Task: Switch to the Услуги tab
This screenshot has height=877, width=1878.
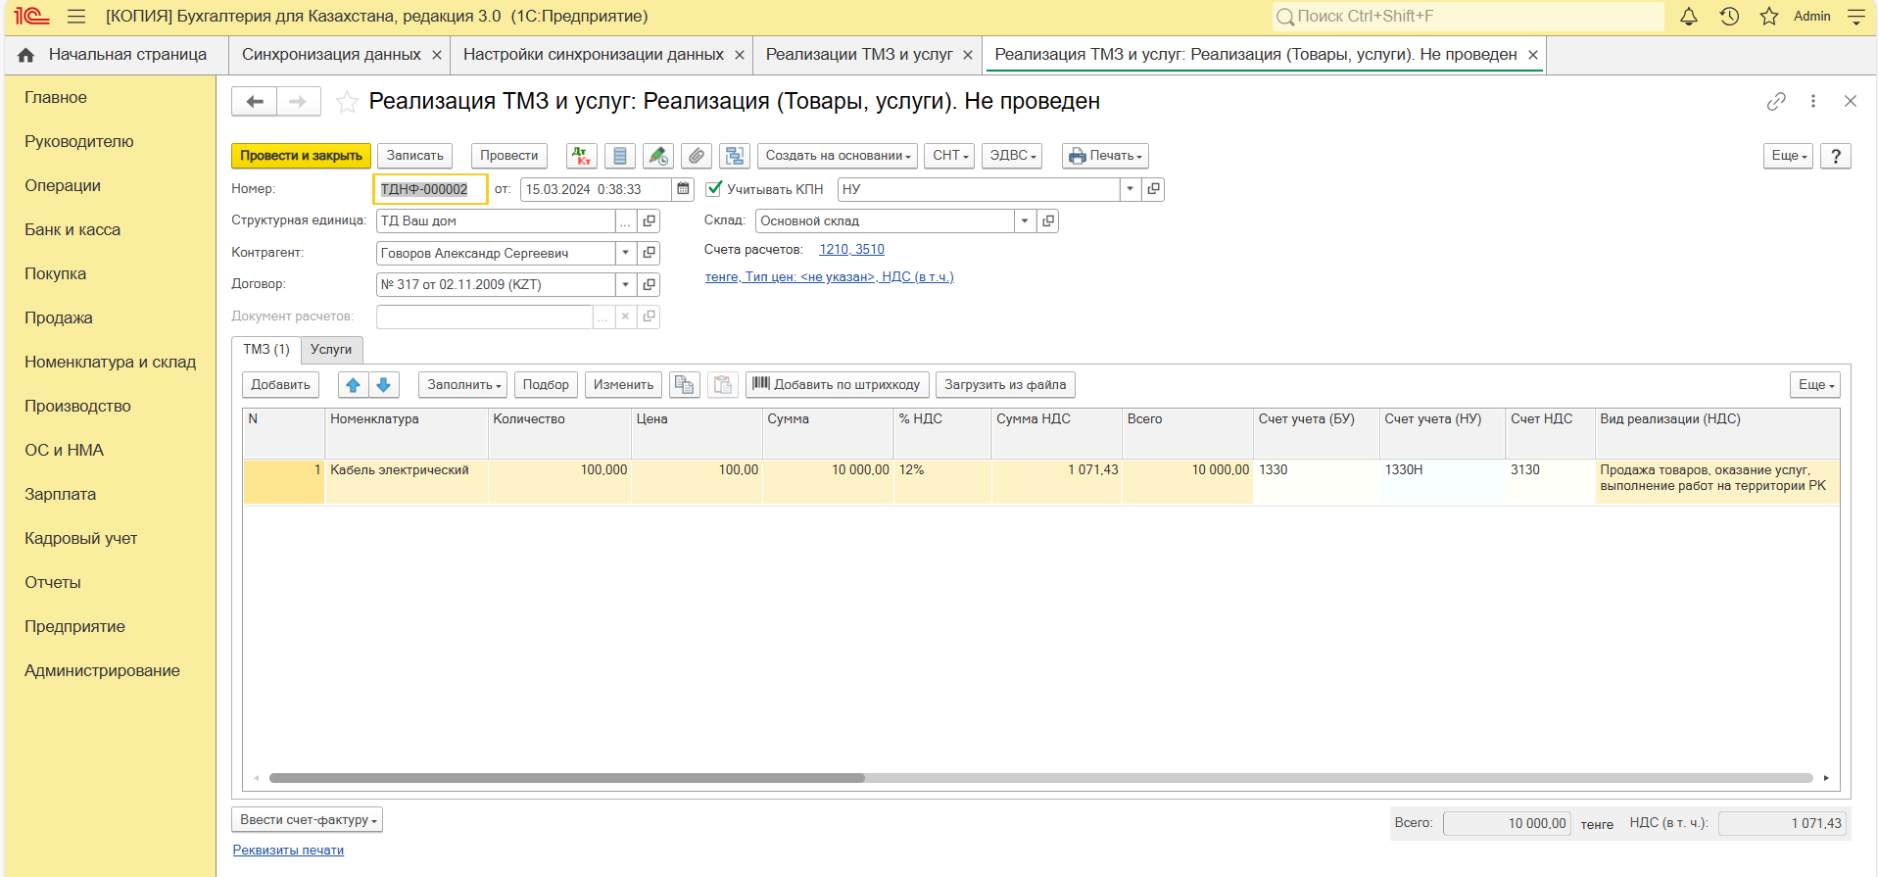Action: click(x=331, y=350)
